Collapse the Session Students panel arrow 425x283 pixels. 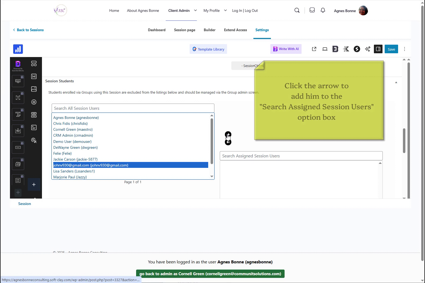point(396,82)
